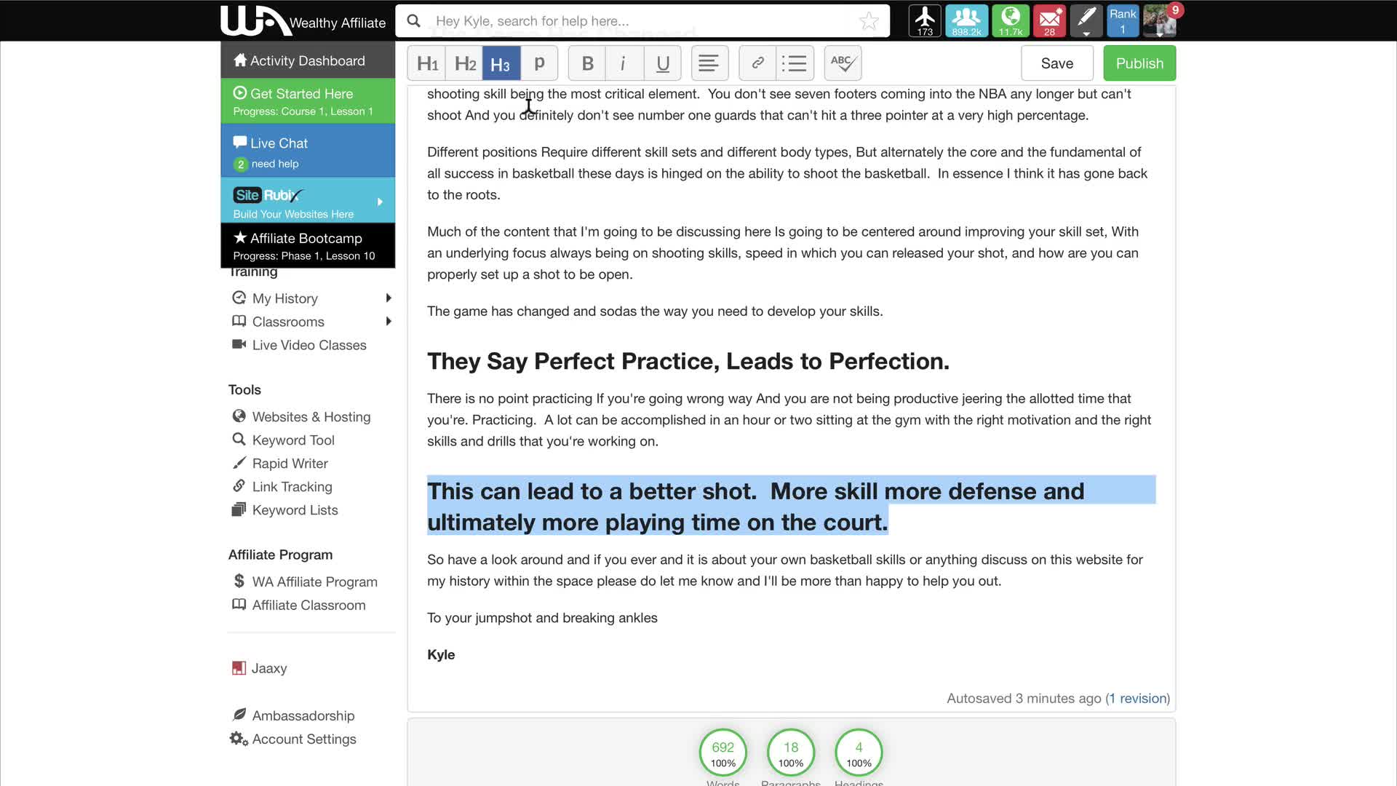Open Jaaxy

tap(268, 668)
